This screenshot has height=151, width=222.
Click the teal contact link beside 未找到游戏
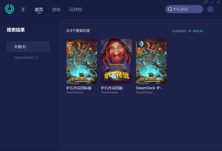tap(198, 31)
